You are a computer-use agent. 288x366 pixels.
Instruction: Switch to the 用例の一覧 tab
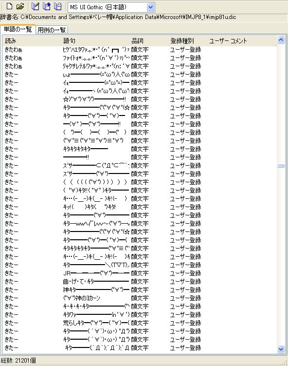52,30
